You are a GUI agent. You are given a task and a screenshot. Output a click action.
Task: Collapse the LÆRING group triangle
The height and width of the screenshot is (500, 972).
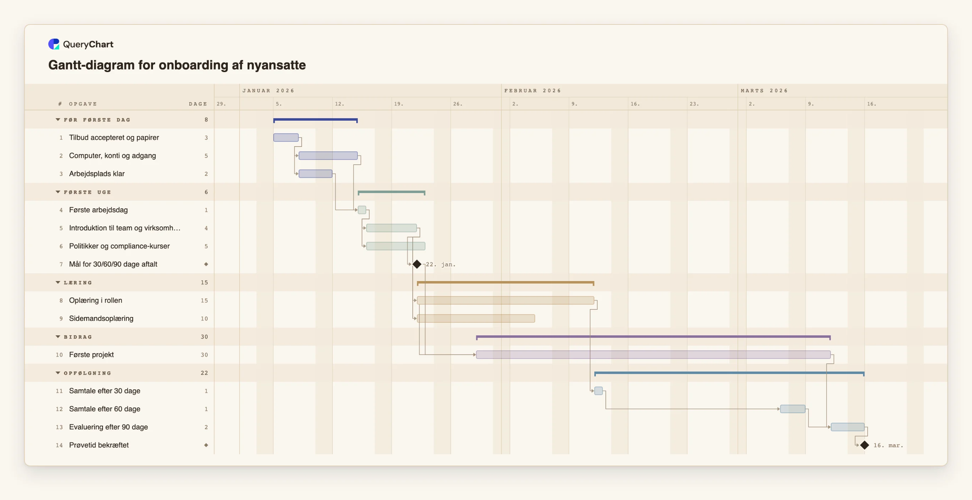[x=58, y=282]
